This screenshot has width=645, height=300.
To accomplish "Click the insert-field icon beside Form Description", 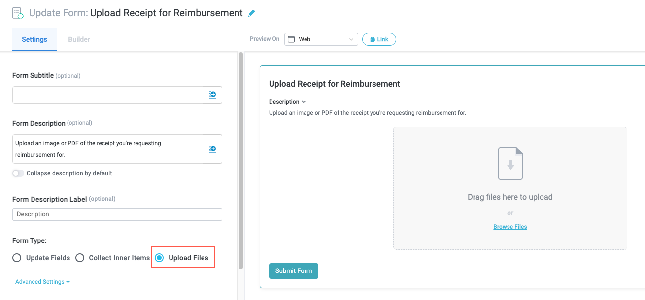I will pos(212,149).
